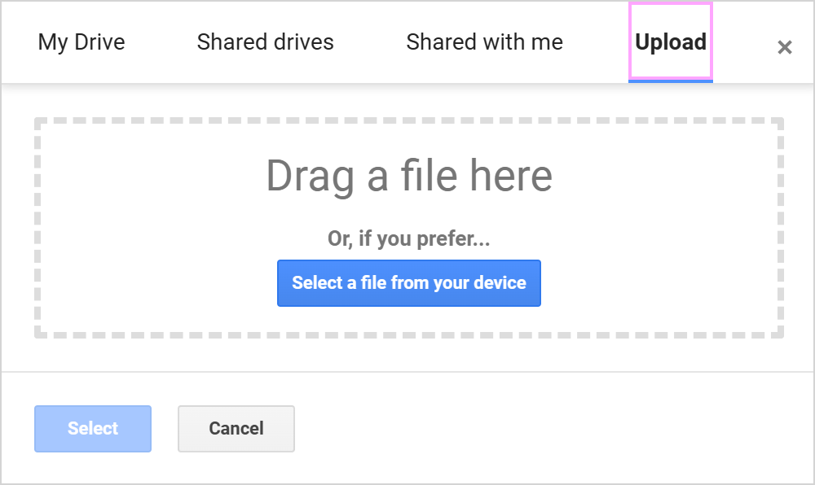Click the dimmed blue Select button
This screenshot has height=485, width=815.
pos(93,429)
